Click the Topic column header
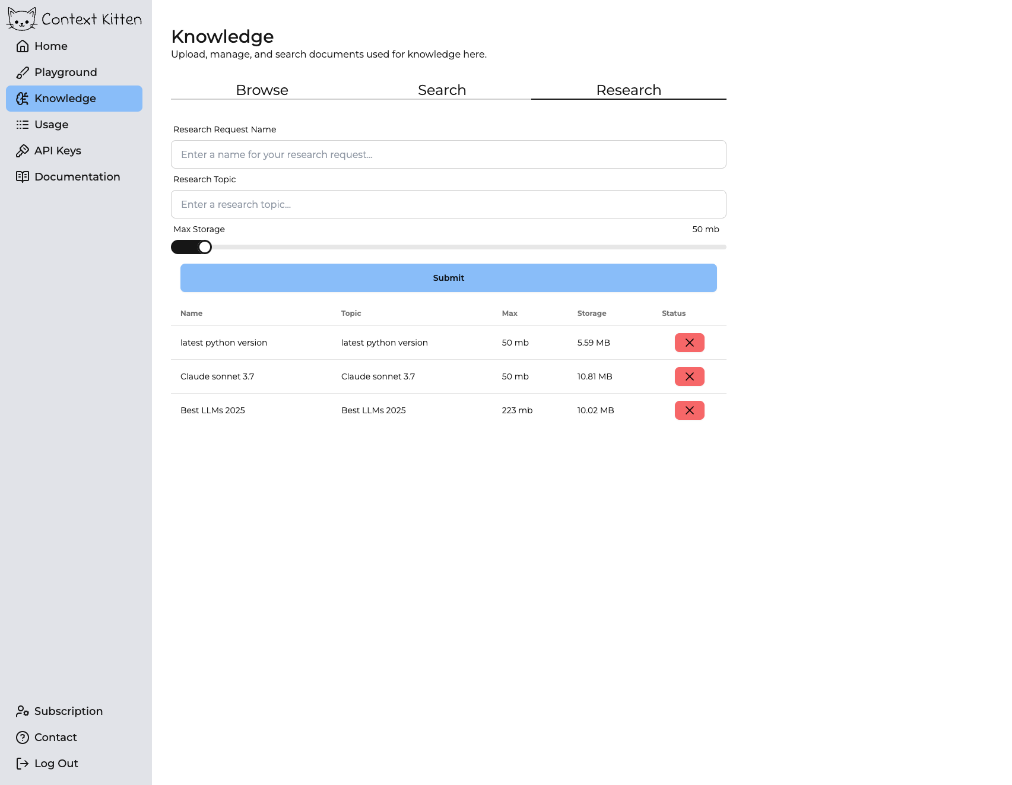Screen dimensions: 1012x785 pyautogui.click(x=351, y=314)
